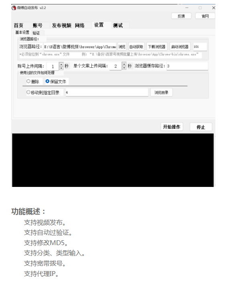Click the text 支持分类、类型输入
This screenshot has height=290, width=227.
click(x=55, y=253)
